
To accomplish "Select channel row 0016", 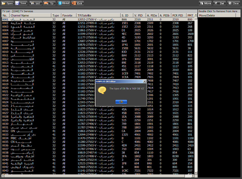I will click(x=98, y=73).
